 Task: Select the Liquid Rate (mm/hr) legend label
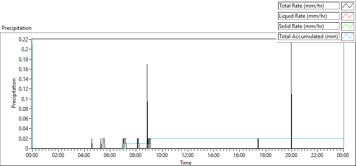coord(309,16)
